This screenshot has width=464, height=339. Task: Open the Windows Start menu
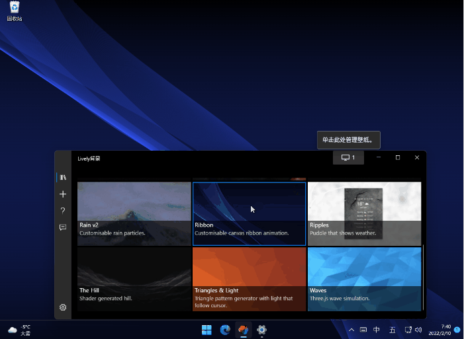(207, 330)
